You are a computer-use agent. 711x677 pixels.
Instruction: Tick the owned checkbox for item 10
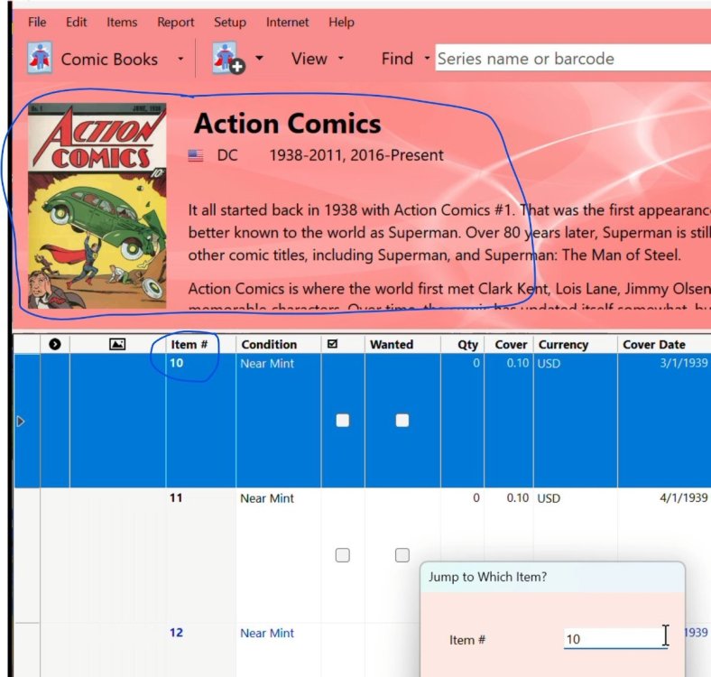click(x=343, y=421)
